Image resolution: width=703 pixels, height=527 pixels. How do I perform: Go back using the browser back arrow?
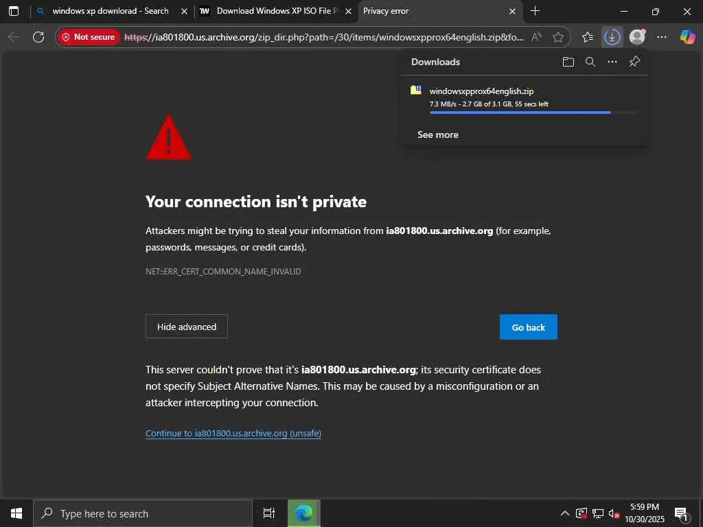coord(14,37)
